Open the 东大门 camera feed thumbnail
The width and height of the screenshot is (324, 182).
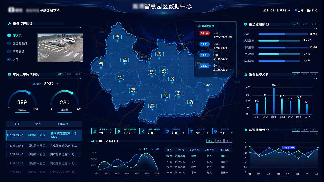coord(60,48)
